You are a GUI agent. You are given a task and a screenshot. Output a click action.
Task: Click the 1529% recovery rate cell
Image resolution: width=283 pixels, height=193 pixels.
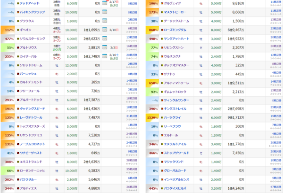[153, 118]
